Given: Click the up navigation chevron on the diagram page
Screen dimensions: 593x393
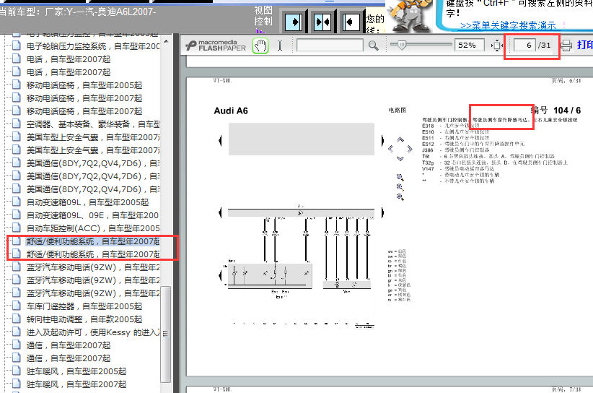Looking at the screenshot, I should (400, 139).
